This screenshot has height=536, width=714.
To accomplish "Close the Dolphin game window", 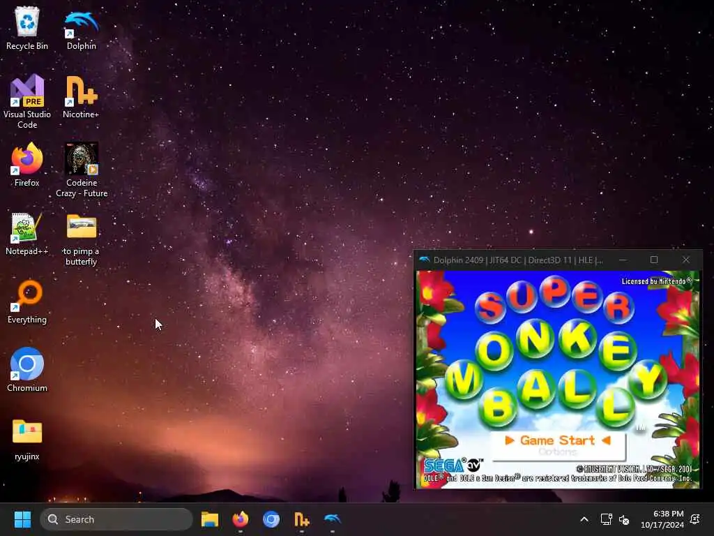I will [686, 260].
